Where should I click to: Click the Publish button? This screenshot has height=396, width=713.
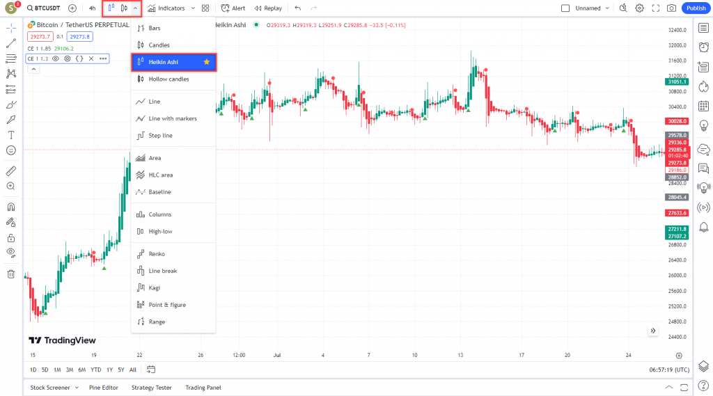[696, 8]
